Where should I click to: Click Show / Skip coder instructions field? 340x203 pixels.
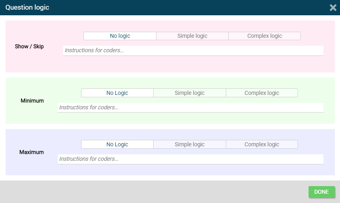click(x=193, y=51)
